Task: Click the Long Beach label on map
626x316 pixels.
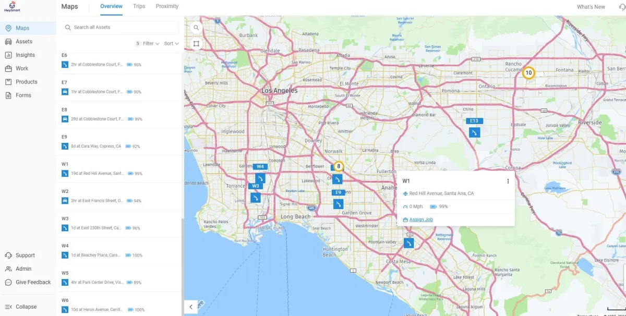Action: [x=295, y=216]
